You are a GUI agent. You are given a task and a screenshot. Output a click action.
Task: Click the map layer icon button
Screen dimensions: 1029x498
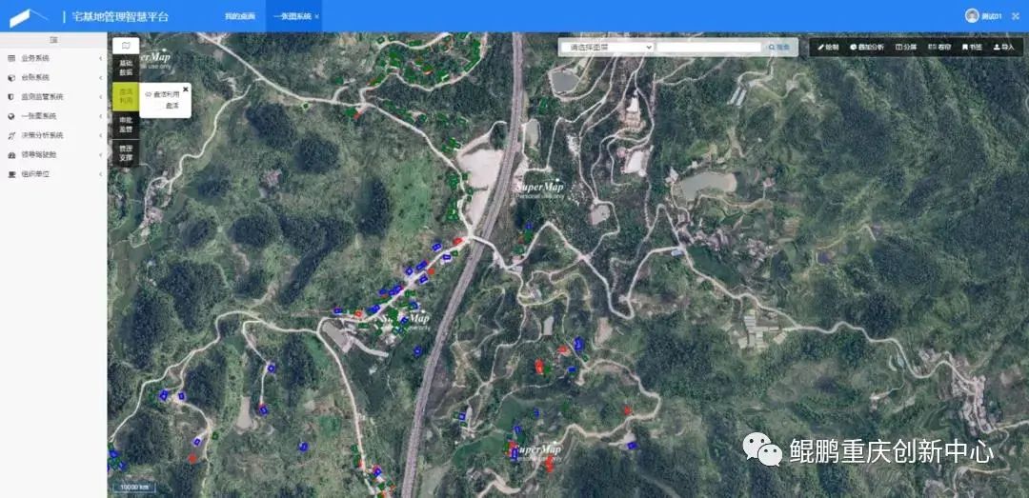[125, 45]
